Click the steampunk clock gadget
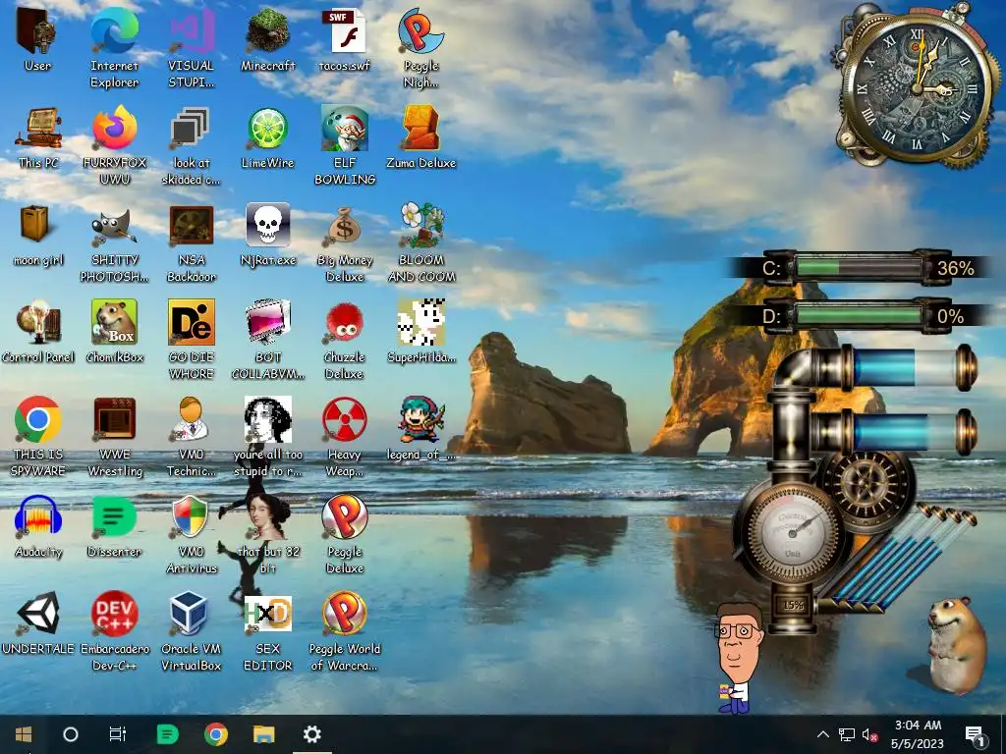The height and width of the screenshot is (754, 1006). (x=918, y=86)
